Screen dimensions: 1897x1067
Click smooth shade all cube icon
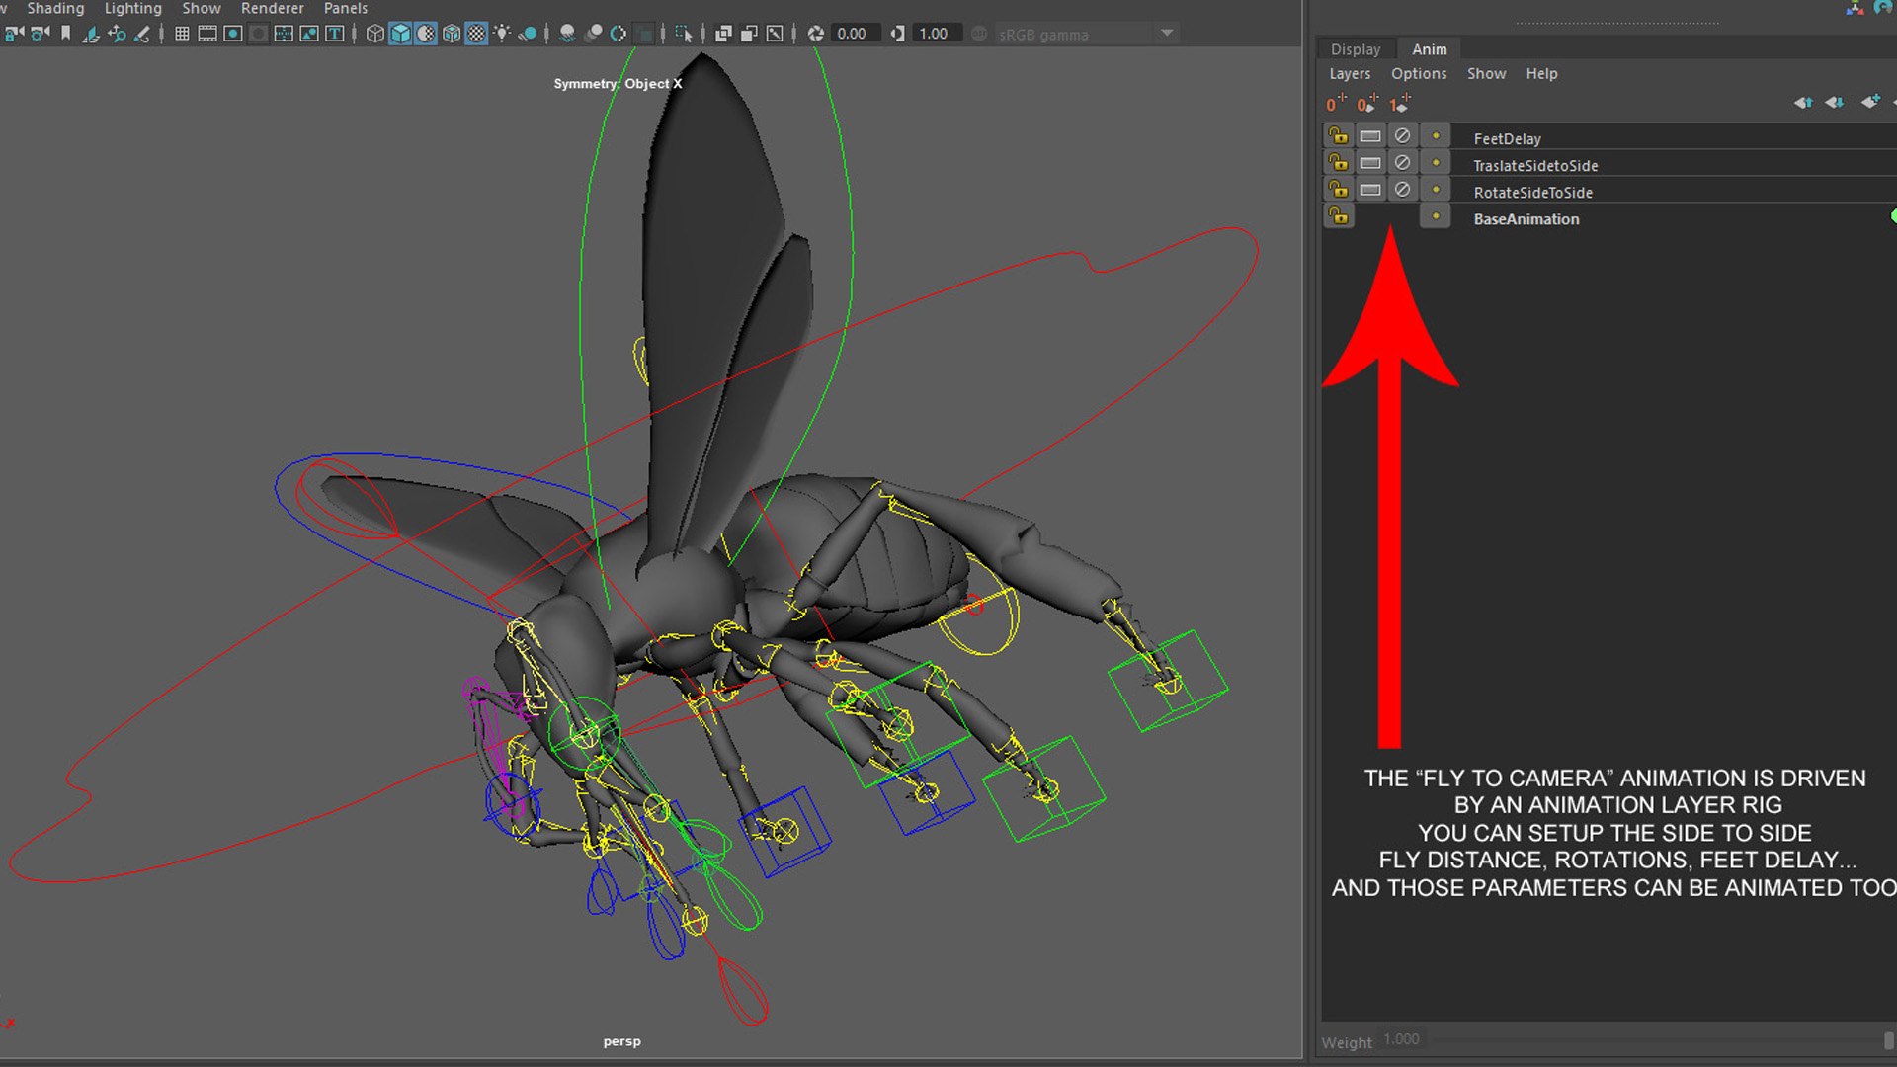coord(400,34)
